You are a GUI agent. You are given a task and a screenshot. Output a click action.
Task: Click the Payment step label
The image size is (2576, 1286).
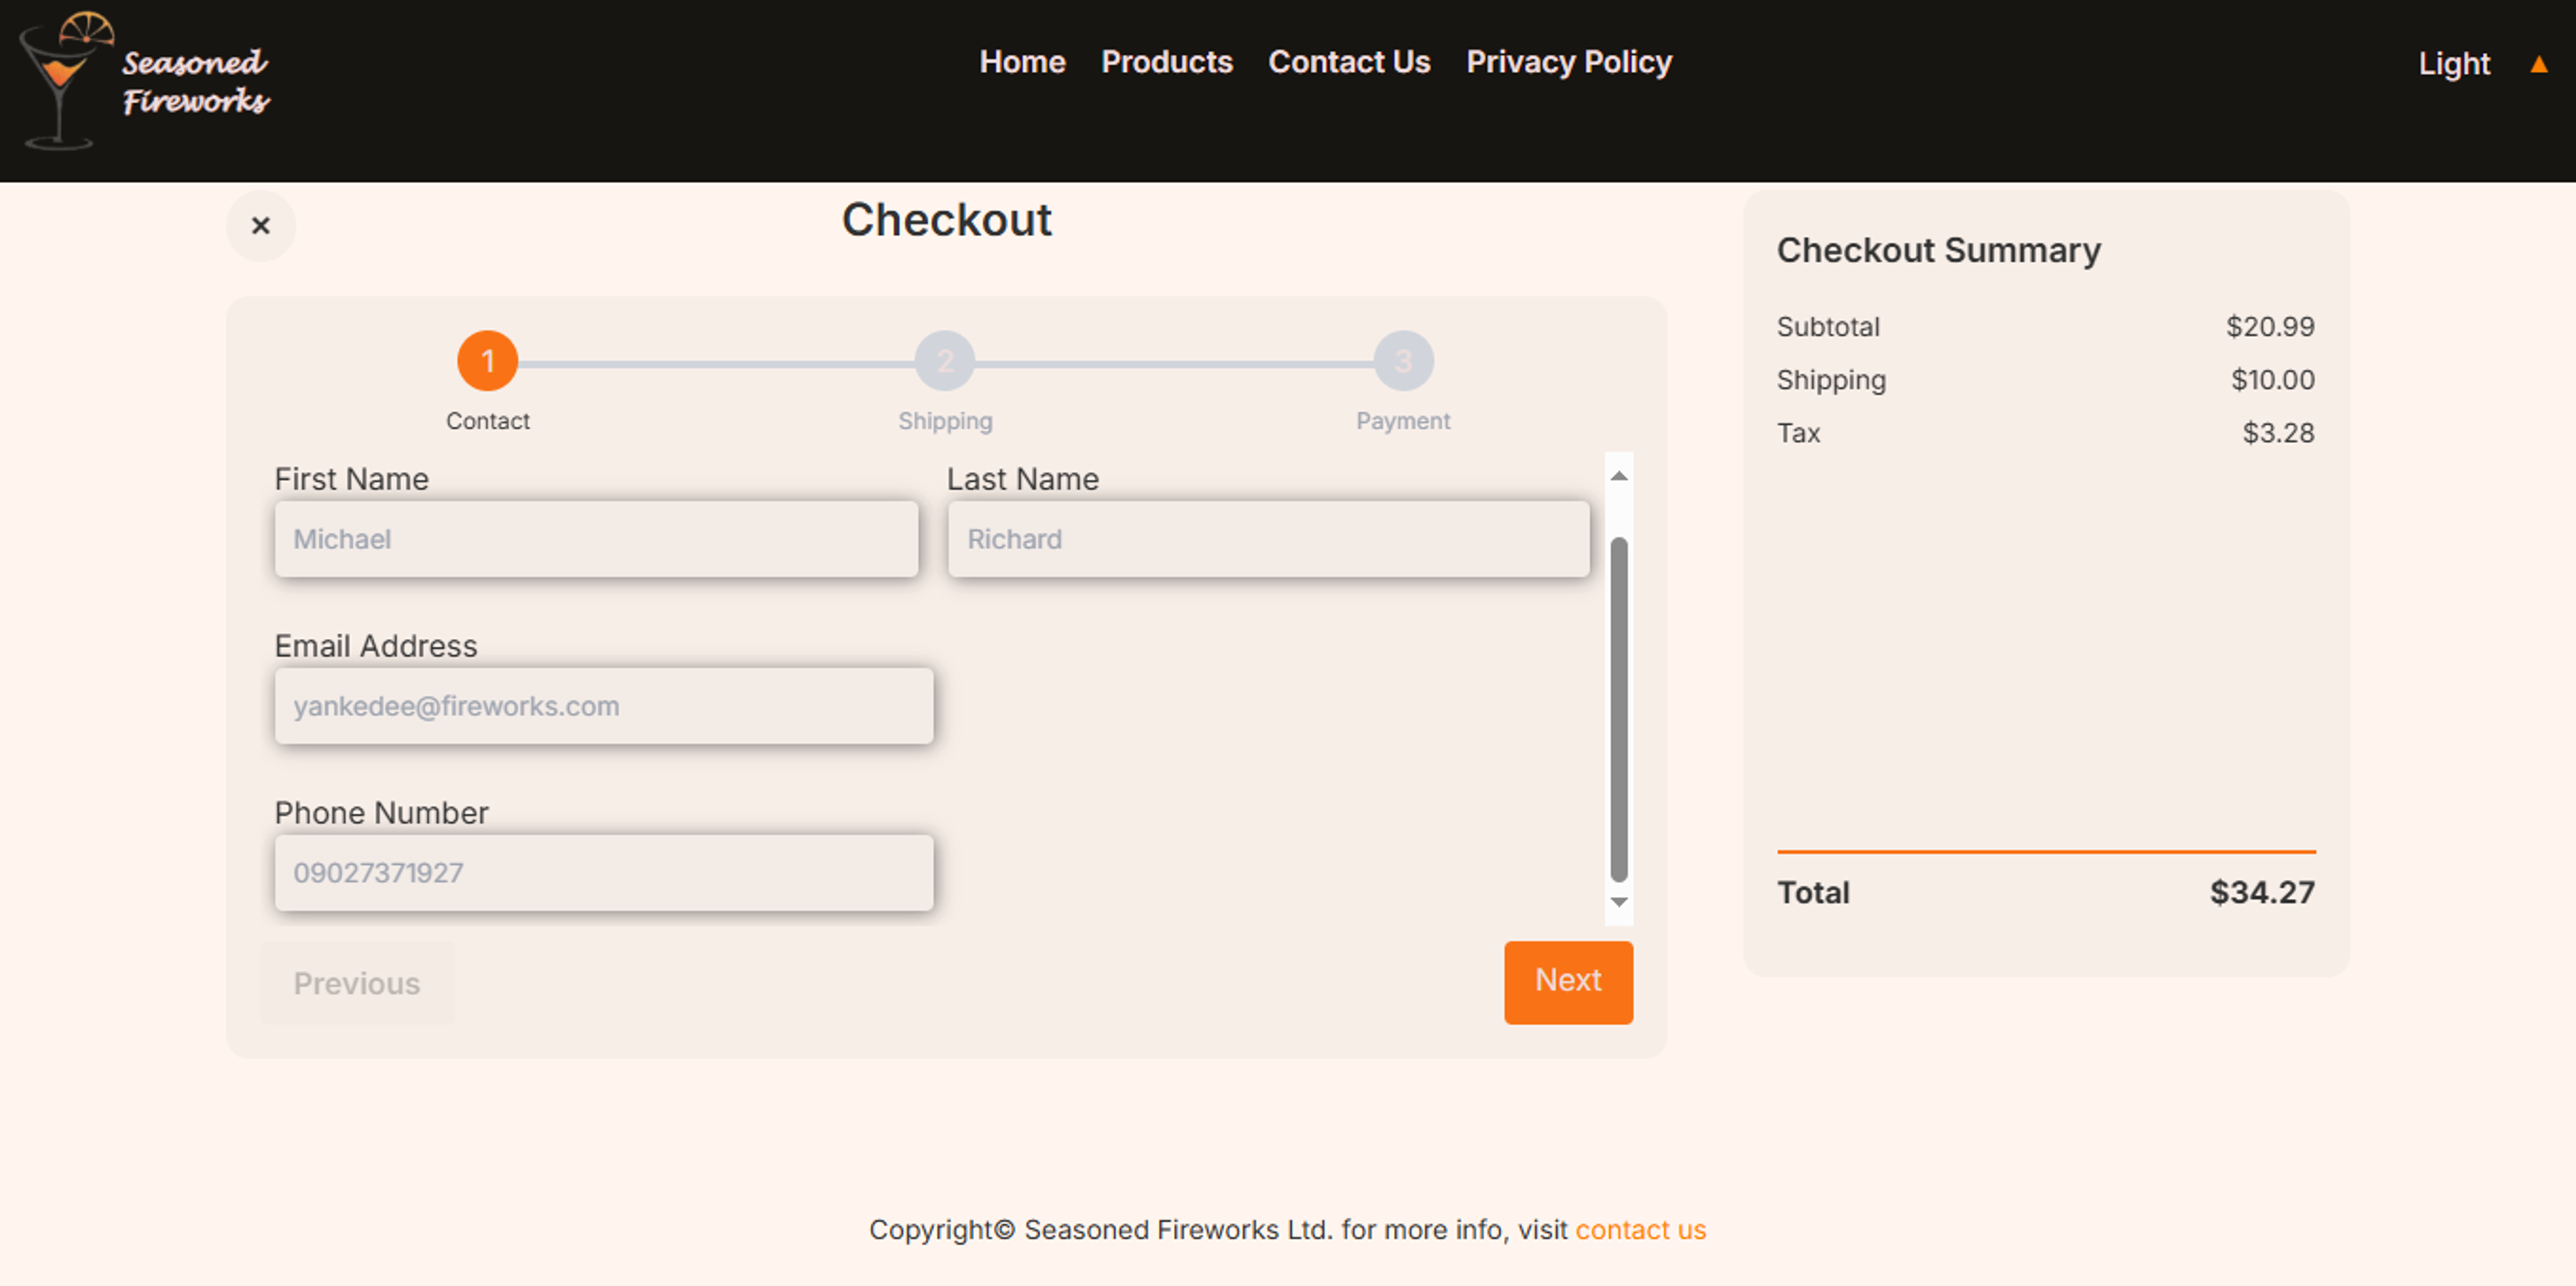click(1403, 421)
